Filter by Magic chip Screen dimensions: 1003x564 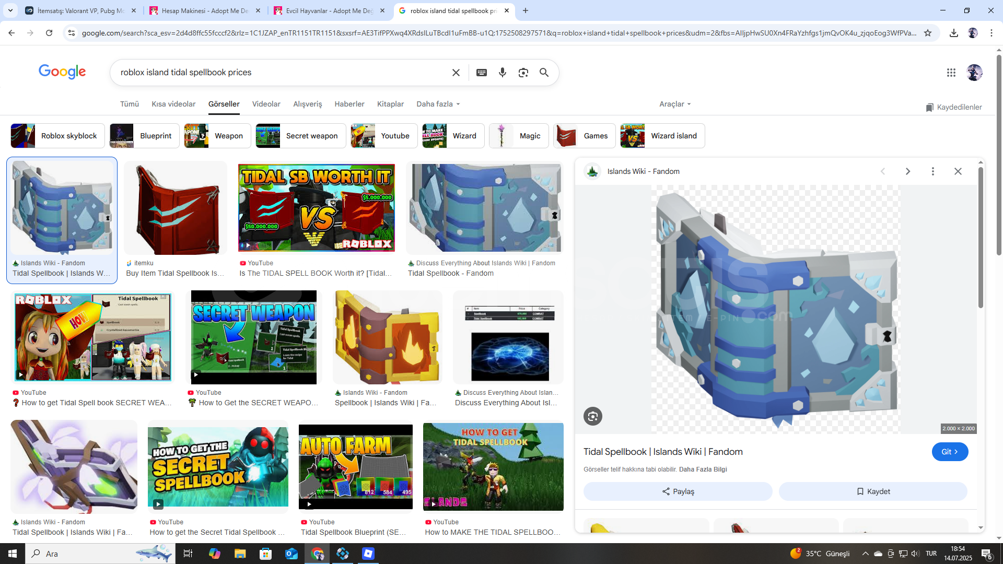[x=519, y=136]
